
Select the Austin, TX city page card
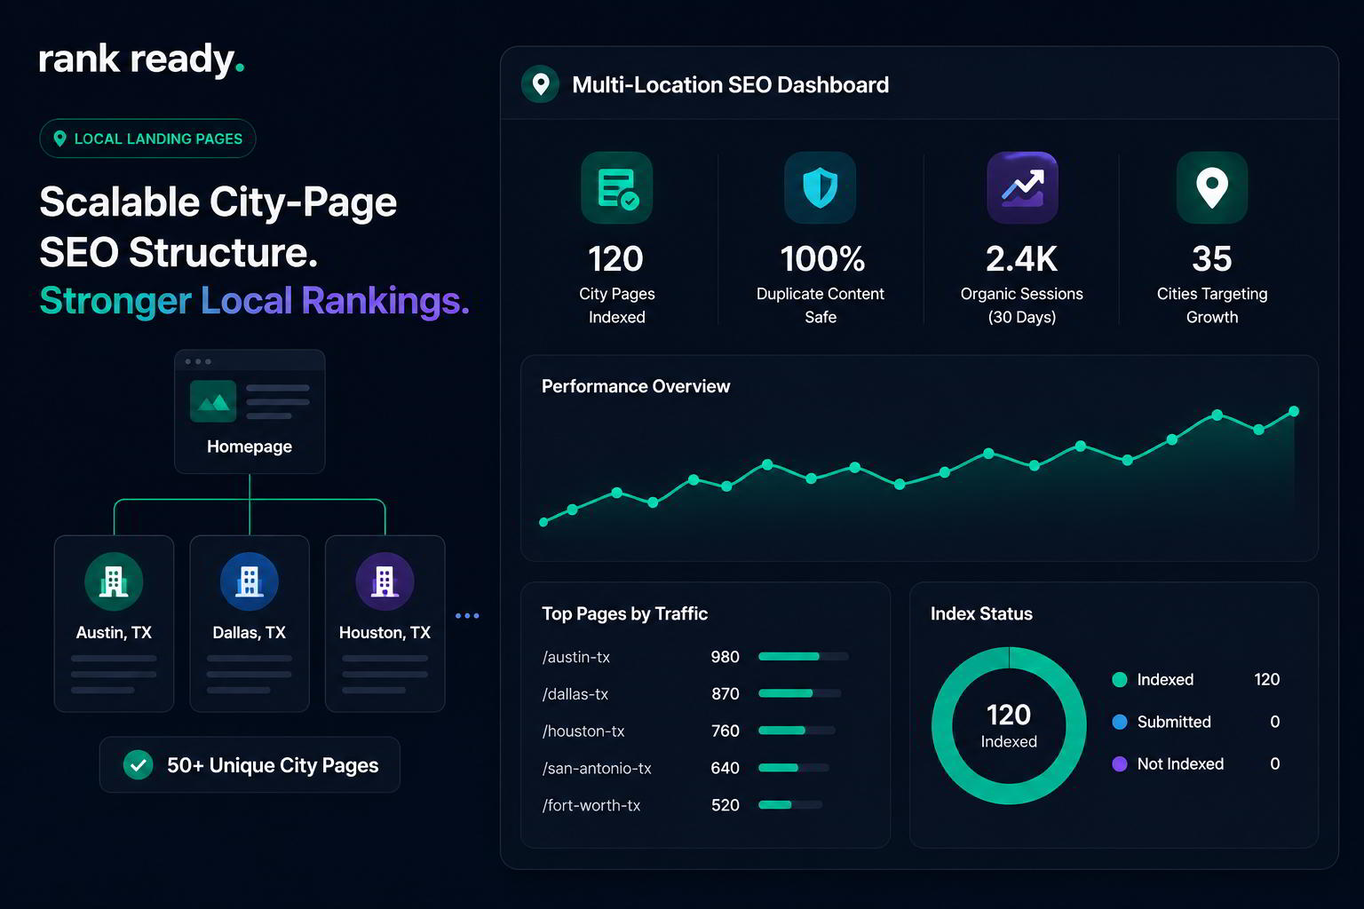[114, 623]
